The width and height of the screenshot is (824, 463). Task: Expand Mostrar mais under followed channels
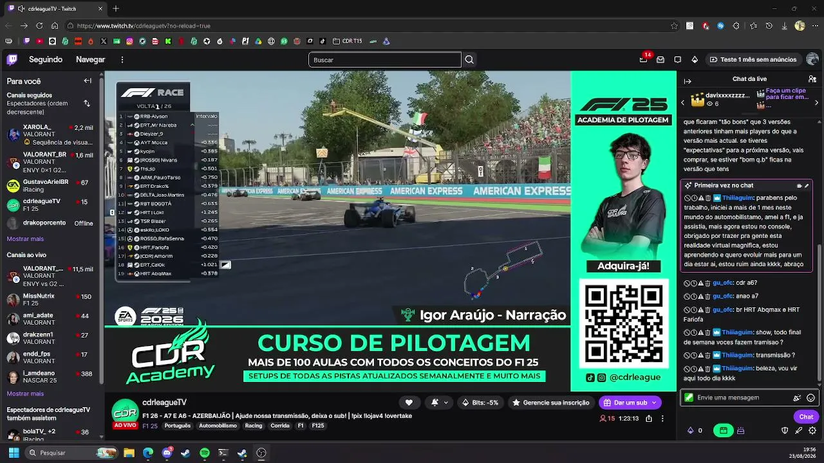tap(25, 239)
